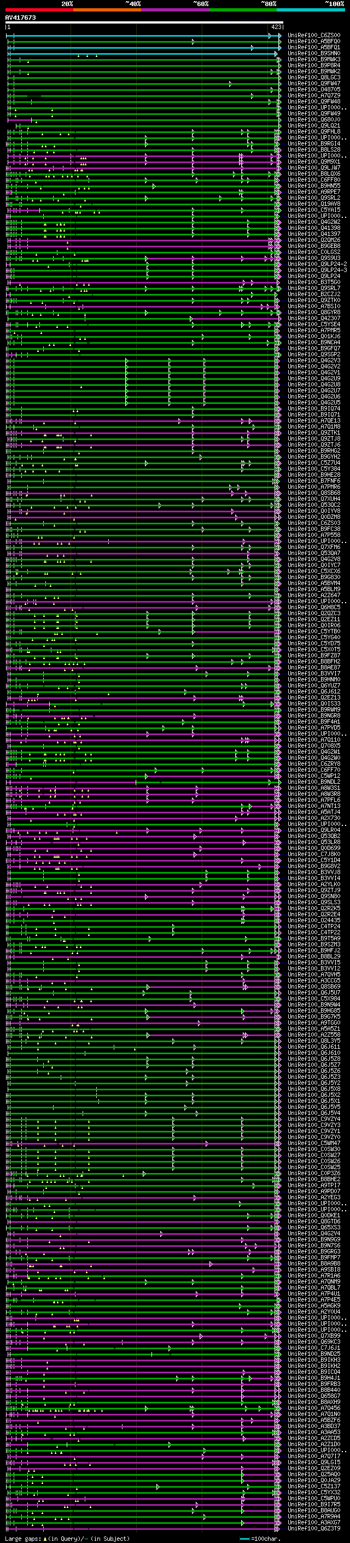Select hit label UniRef100_Q9FW47

tap(314, 83)
